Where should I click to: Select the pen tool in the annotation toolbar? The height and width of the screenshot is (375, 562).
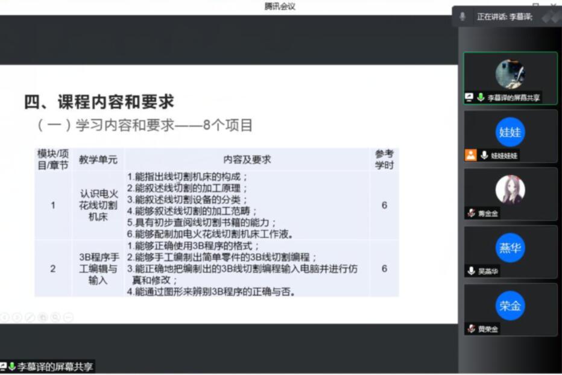click(x=29, y=317)
